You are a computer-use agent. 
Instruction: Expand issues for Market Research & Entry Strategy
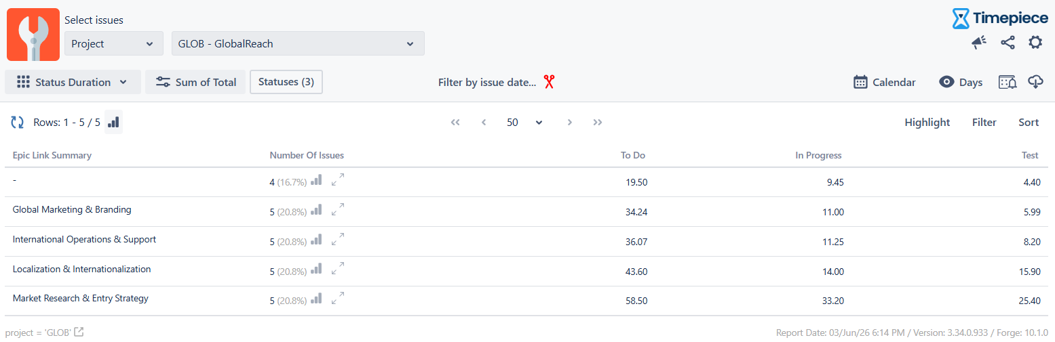point(338,299)
